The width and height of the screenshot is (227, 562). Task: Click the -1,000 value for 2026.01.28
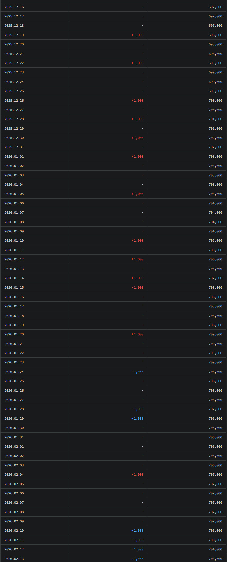tap(137, 409)
